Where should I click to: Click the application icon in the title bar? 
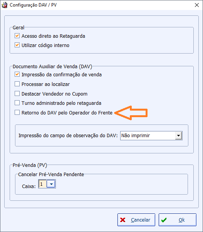pos(5,5)
